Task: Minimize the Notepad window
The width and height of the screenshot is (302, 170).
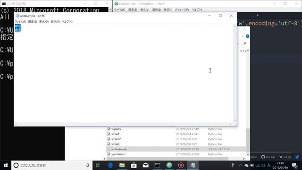Action: (210, 16)
